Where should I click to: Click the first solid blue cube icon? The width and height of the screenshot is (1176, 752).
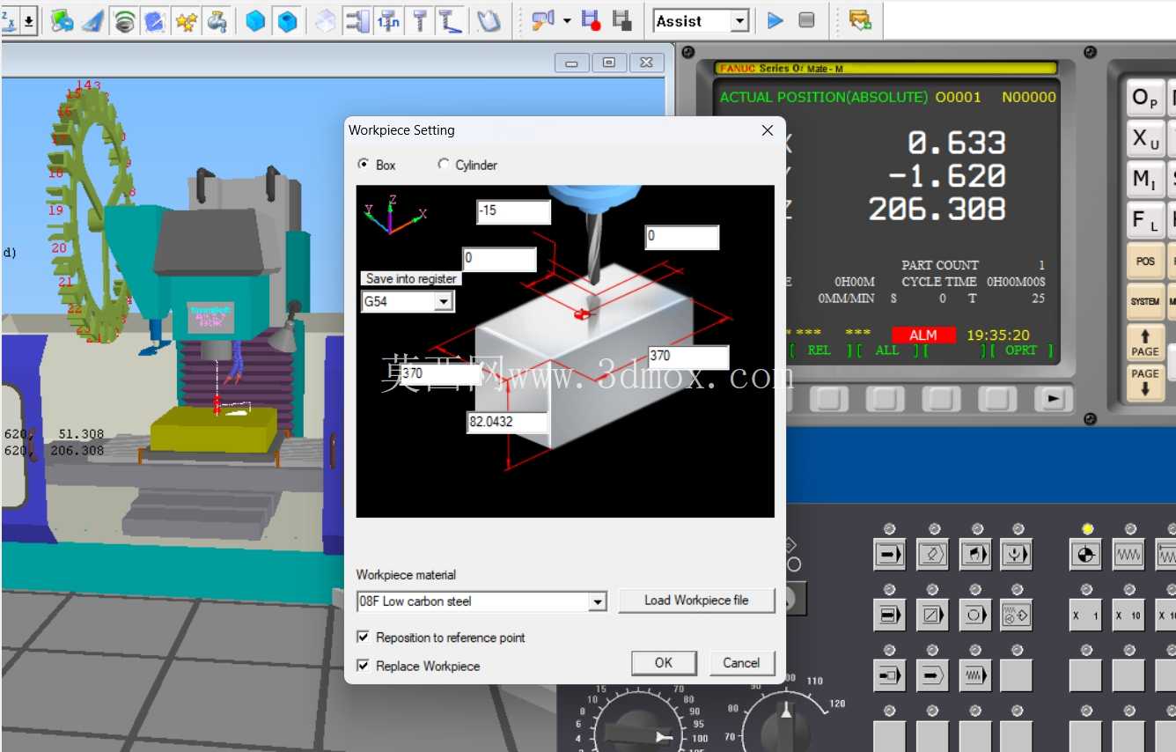coord(255,21)
